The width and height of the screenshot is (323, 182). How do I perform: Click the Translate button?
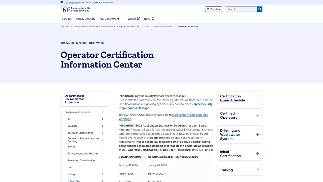tap(213, 9)
